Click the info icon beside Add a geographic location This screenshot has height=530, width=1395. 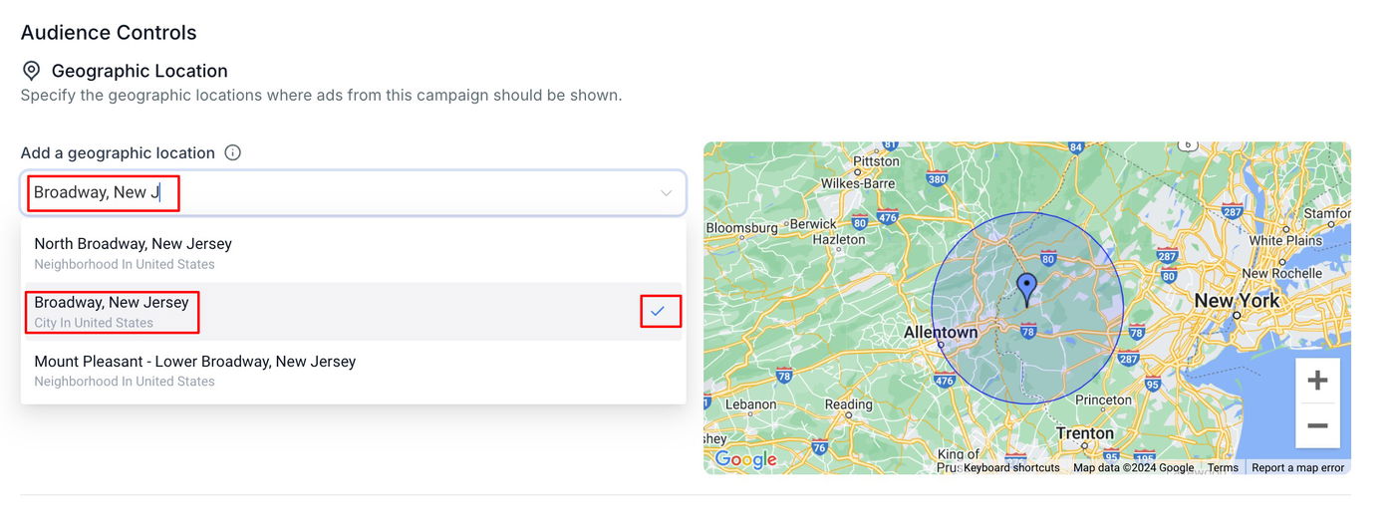(232, 152)
